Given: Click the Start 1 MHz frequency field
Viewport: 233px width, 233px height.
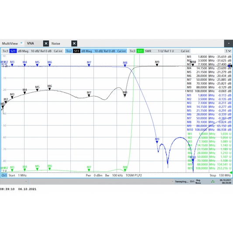Looking at the screenshot, I should coord(17,175).
